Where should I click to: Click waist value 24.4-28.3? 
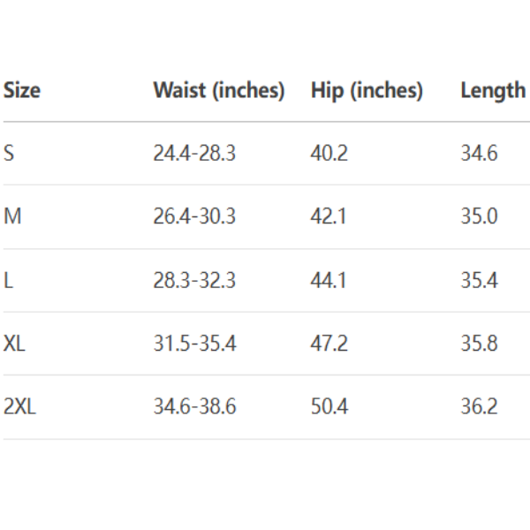click(x=194, y=154)
